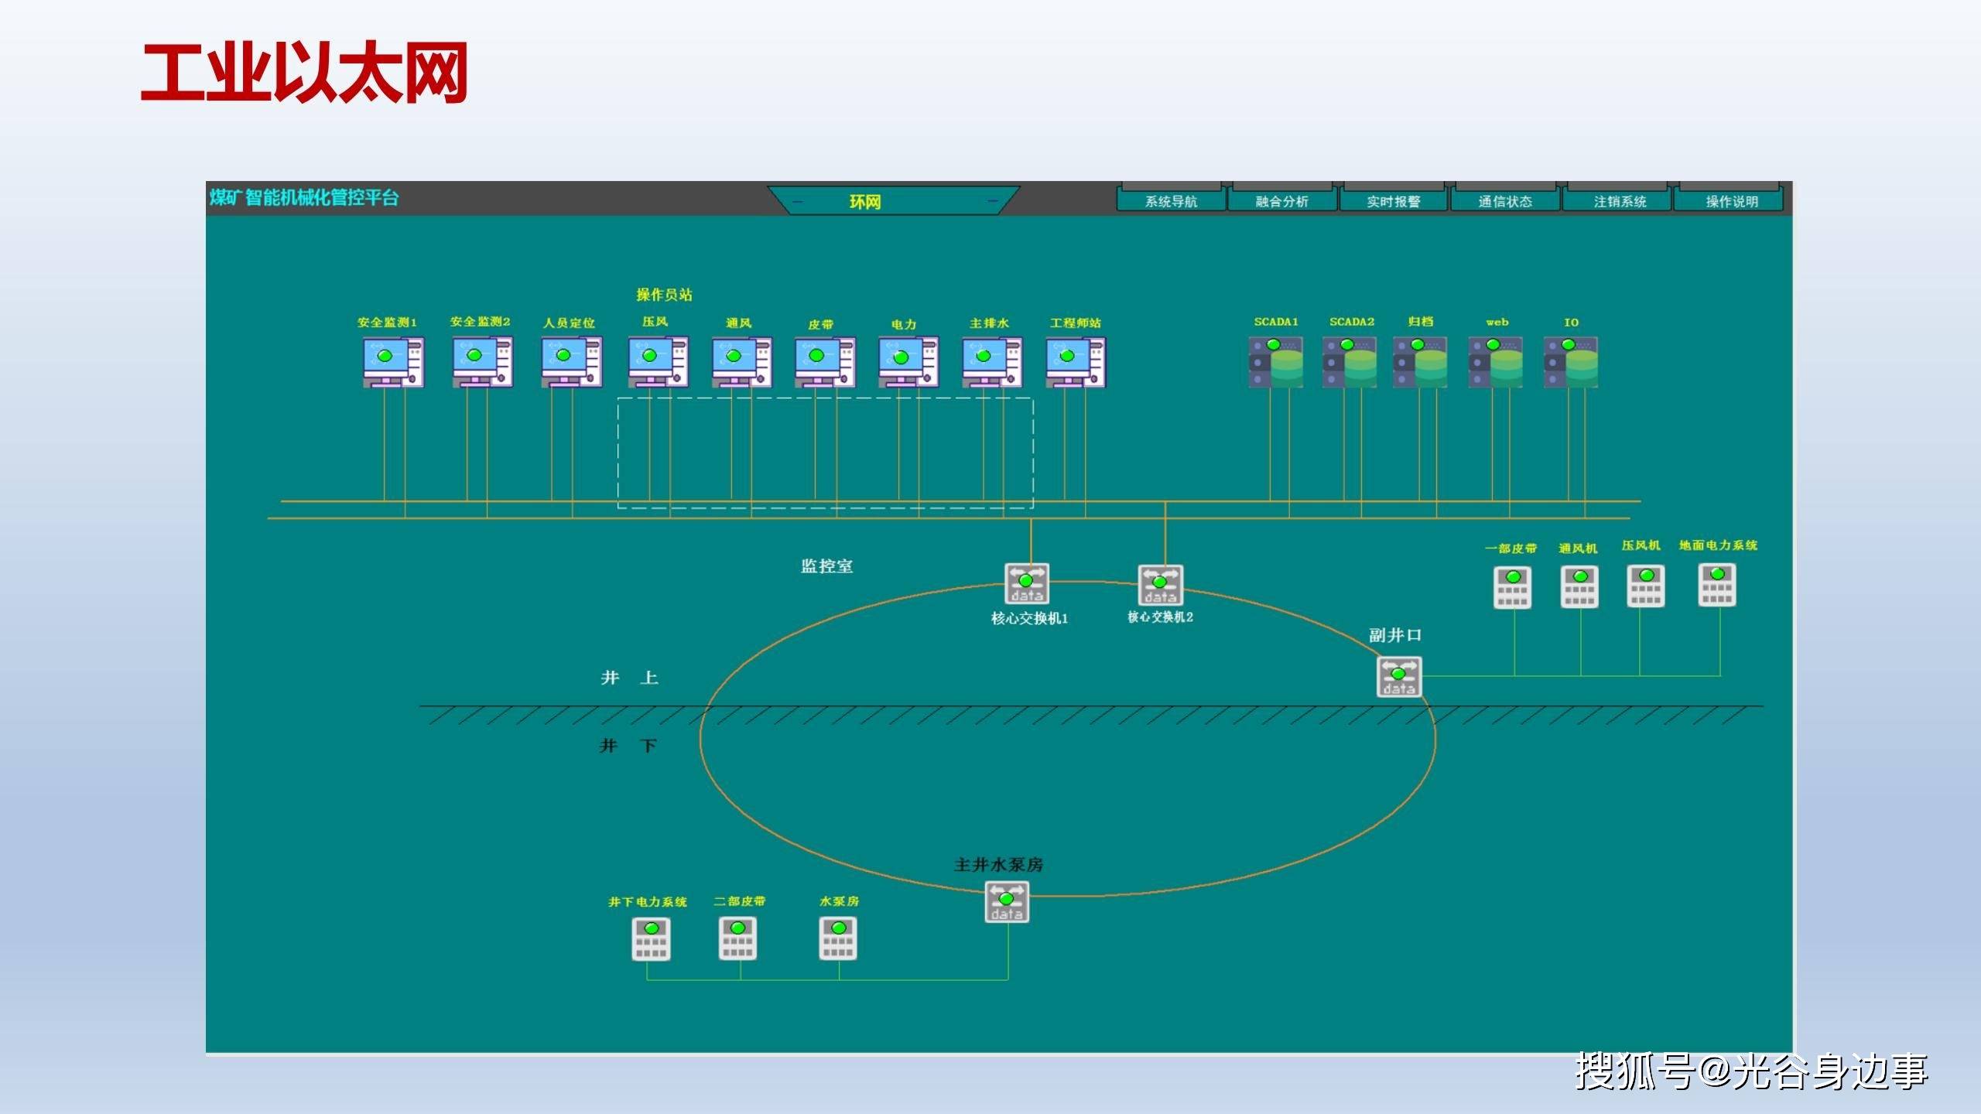
Task: Open the 工程师站 computer icon
Action: 1076,362
